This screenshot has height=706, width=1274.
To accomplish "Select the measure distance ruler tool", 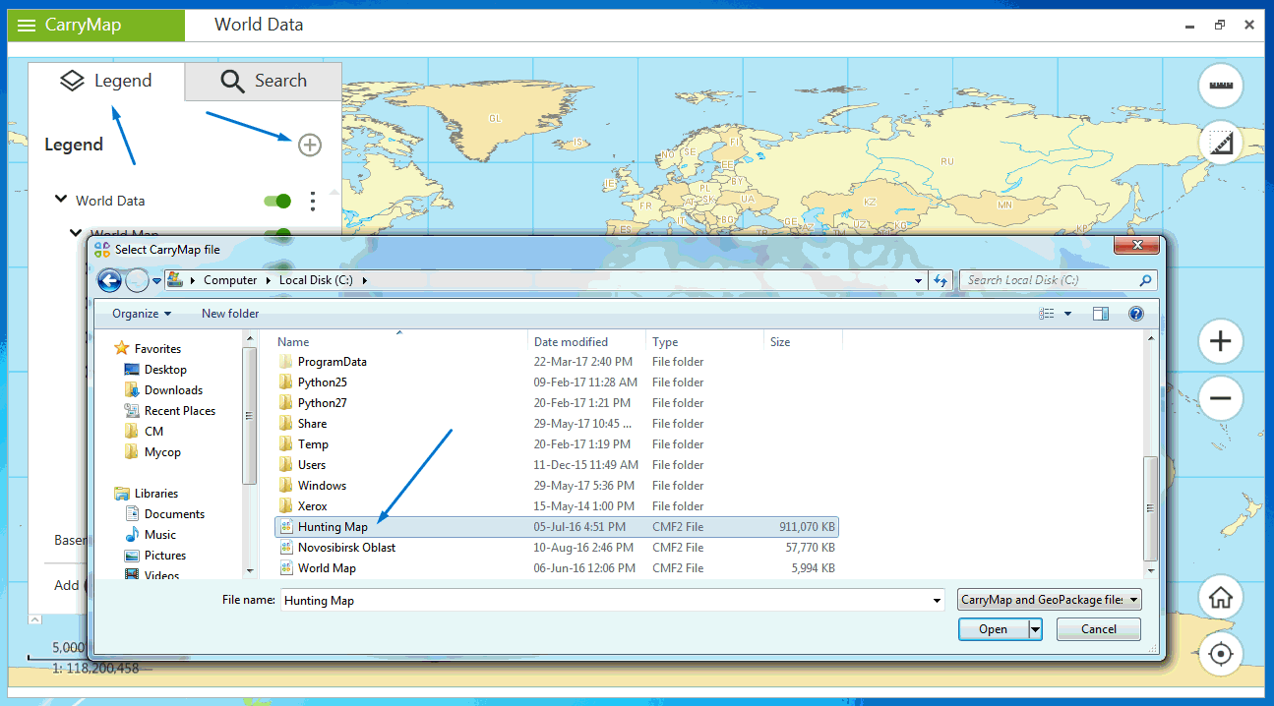I will [x=1220, y=86].
